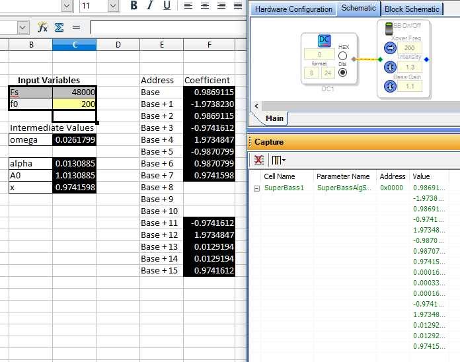Click the format field showing 24
The image size is (460, 362).
[x=328, y=73]
